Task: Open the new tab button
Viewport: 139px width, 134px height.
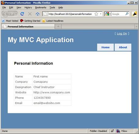Action: 58,26
